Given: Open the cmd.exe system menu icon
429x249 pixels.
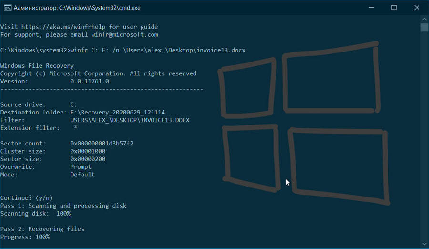Looking at the screenshot, I should [x=7, y=8].
